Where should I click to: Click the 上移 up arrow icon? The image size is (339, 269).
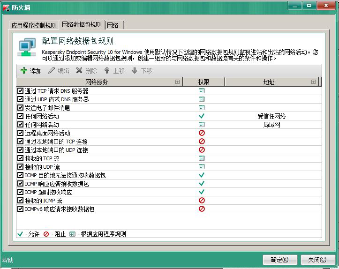tap(107, 71)
